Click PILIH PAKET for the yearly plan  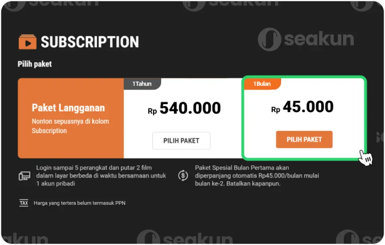tap(181, 141)
